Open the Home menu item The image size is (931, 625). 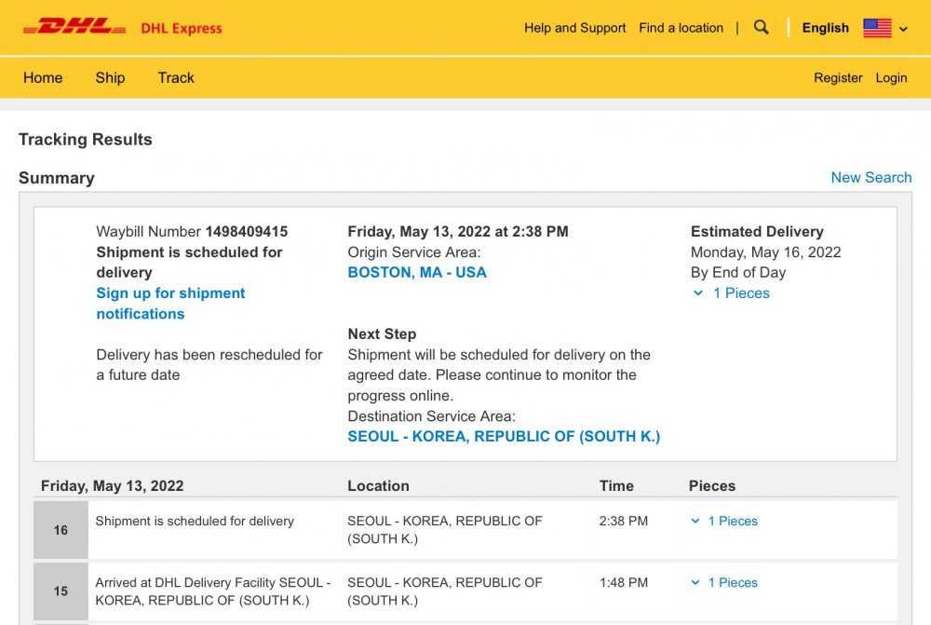pos(43,78)
